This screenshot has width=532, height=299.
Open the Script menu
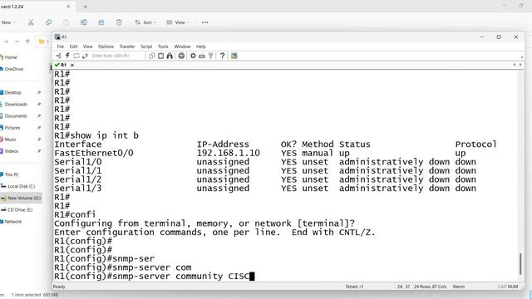146,47
